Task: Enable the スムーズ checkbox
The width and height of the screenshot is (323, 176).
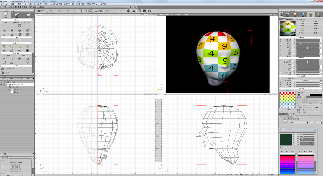Action: pyautogui.click(x=283, y=119)
